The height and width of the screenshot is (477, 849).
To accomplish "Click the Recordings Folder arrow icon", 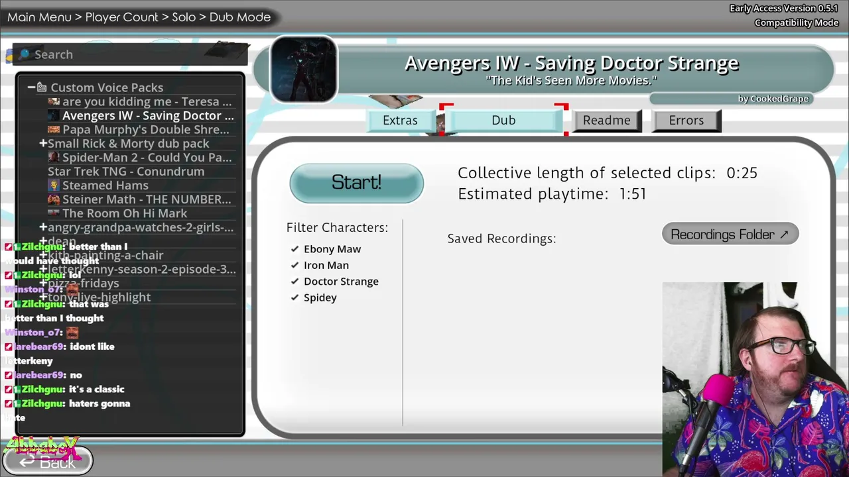I will click(x=784, y=235).
